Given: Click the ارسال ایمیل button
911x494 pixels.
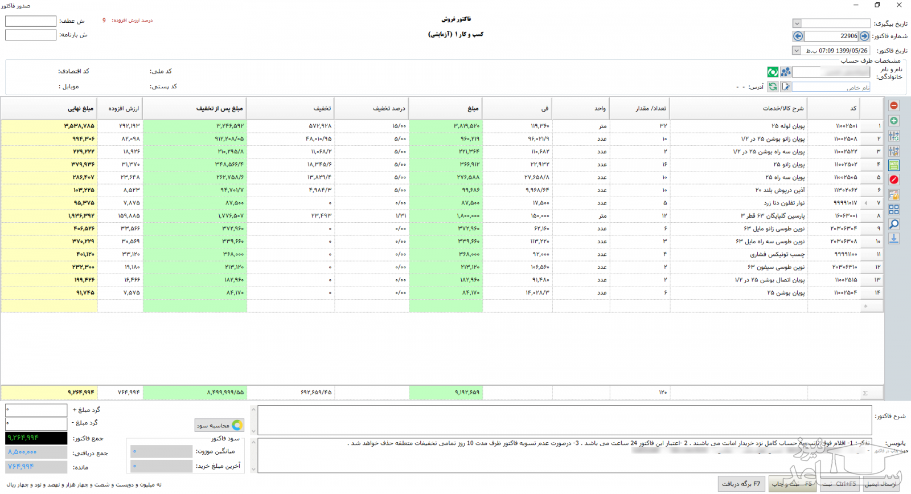Looking at the screenshot, I should coord(881,484).
